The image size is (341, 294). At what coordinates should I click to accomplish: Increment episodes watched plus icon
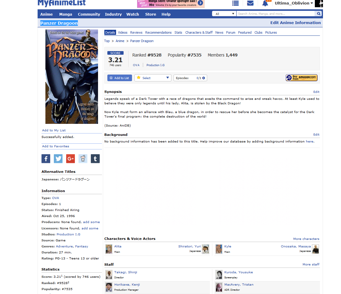tap(204, 78)
